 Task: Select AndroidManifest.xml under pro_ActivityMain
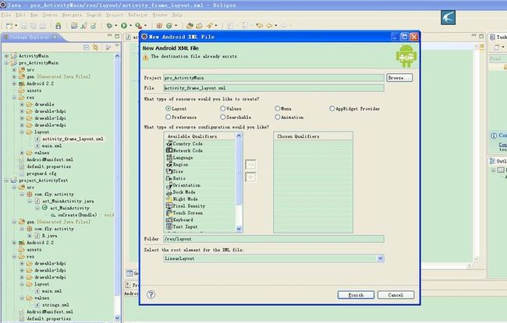point(50,160)
